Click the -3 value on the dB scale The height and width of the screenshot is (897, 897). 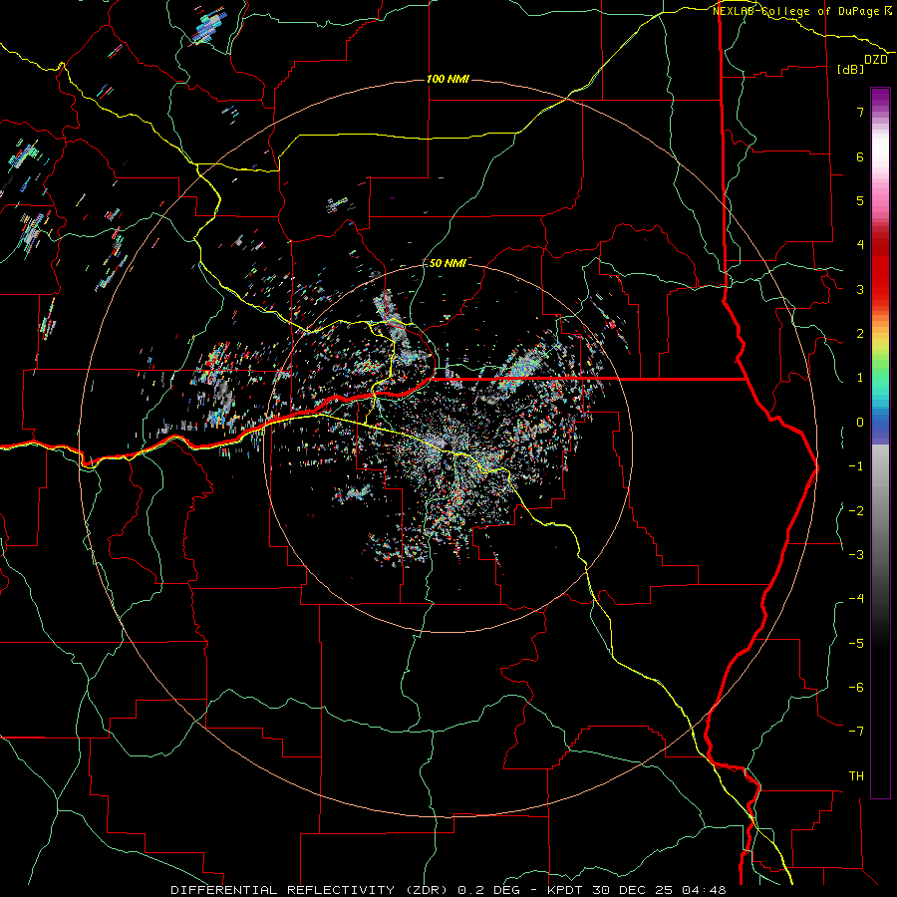856,555
